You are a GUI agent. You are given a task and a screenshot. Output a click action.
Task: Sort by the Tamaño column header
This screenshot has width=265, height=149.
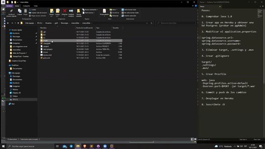(x=116, y=28)
